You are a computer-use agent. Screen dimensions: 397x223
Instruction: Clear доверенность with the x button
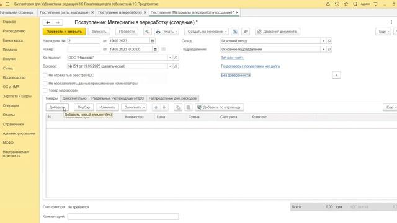[336, 75]
